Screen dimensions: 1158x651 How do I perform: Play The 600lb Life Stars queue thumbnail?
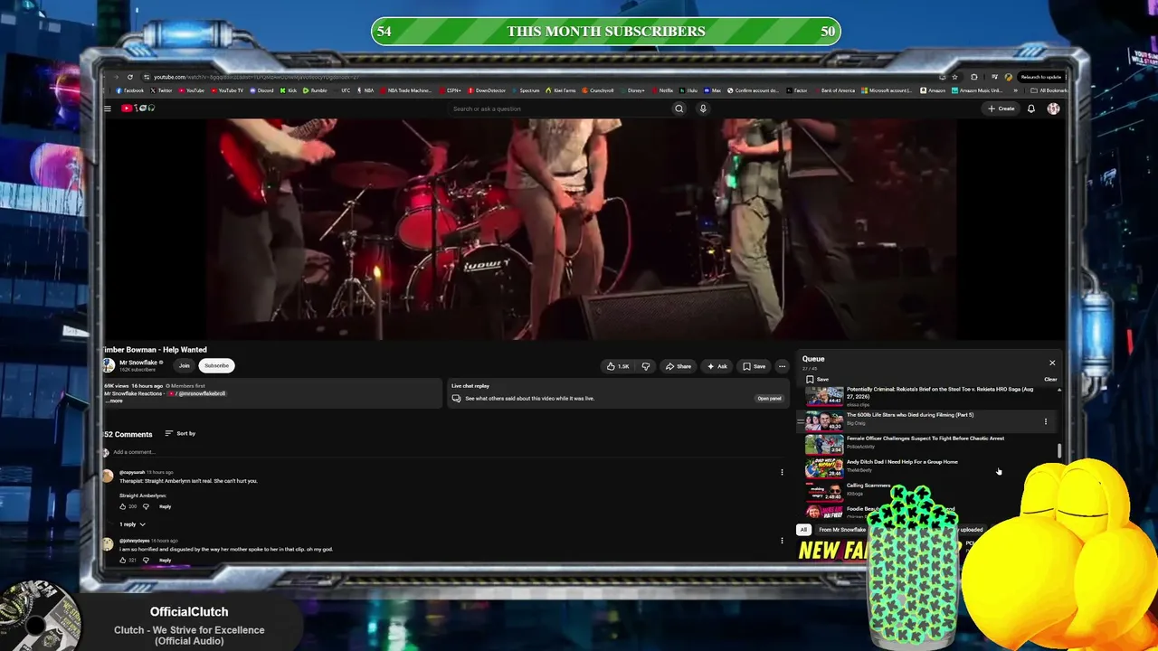tap(824, 421)
